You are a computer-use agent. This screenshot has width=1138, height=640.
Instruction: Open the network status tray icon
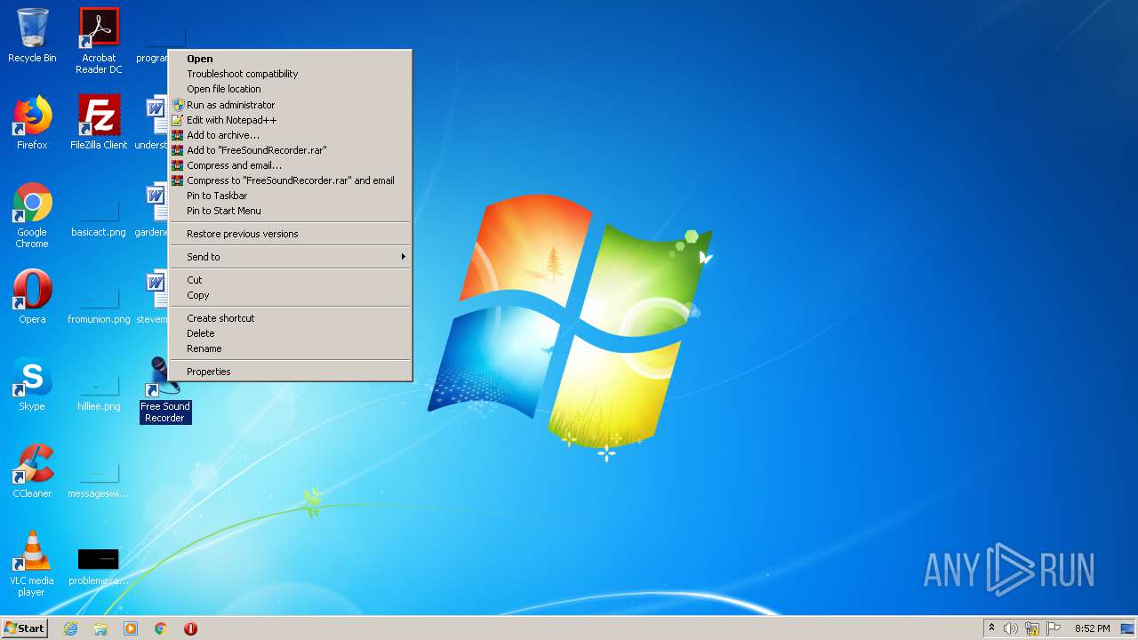tap(1032, 628)
